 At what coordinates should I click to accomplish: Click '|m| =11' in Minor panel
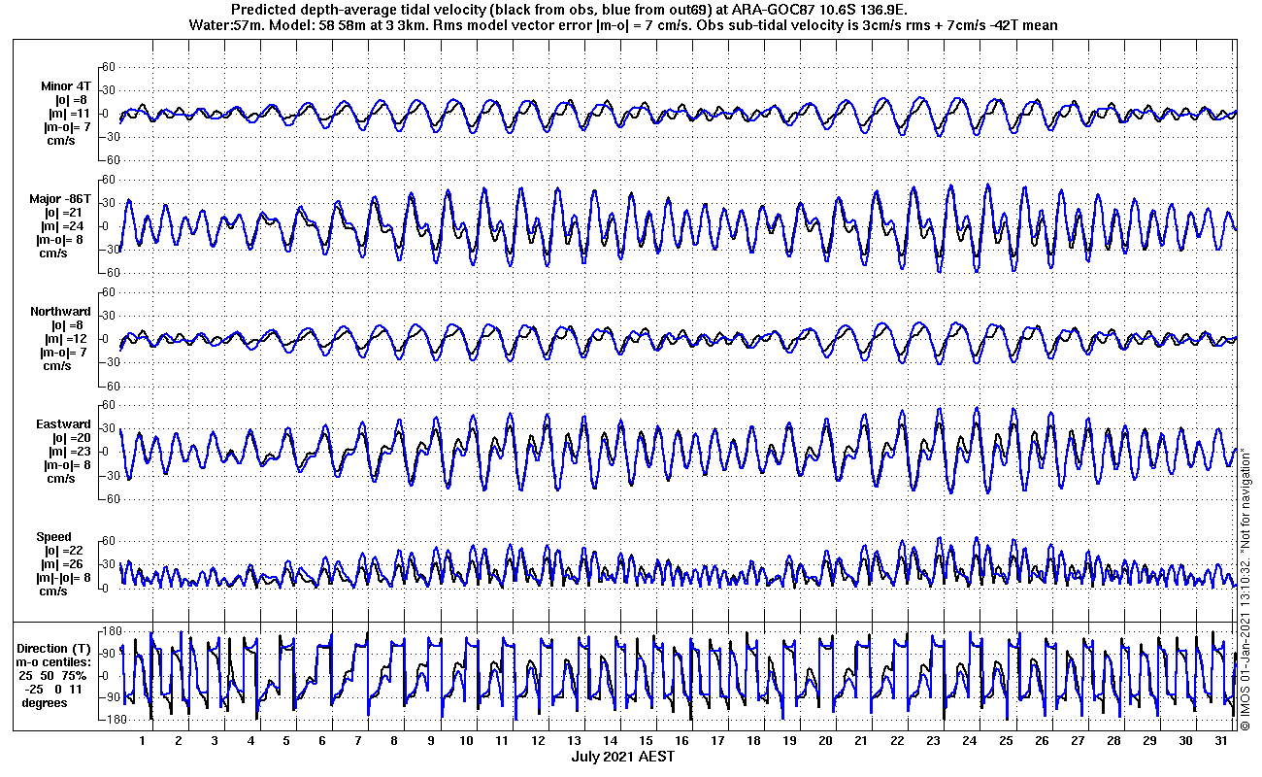[66, 113]
